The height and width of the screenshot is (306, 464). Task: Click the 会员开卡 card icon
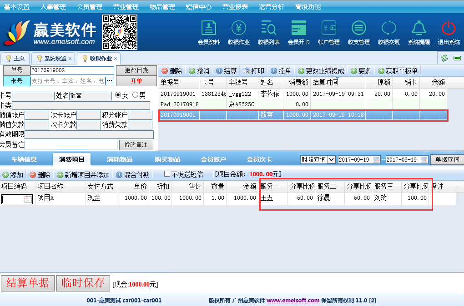299,32
